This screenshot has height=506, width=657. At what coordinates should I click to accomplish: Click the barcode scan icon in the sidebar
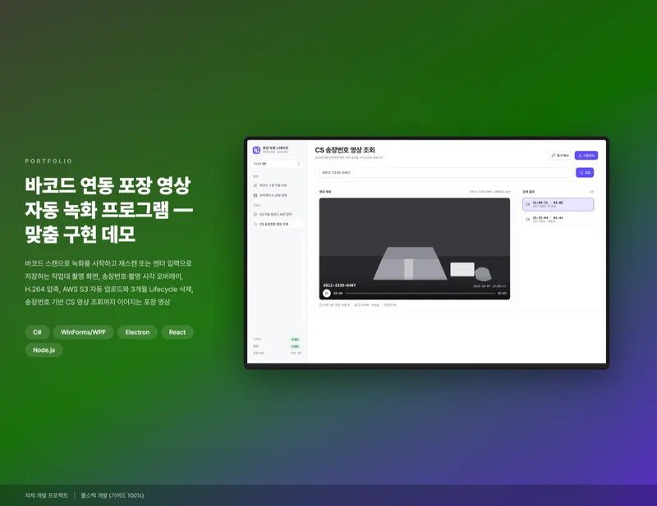pos(255,185)
